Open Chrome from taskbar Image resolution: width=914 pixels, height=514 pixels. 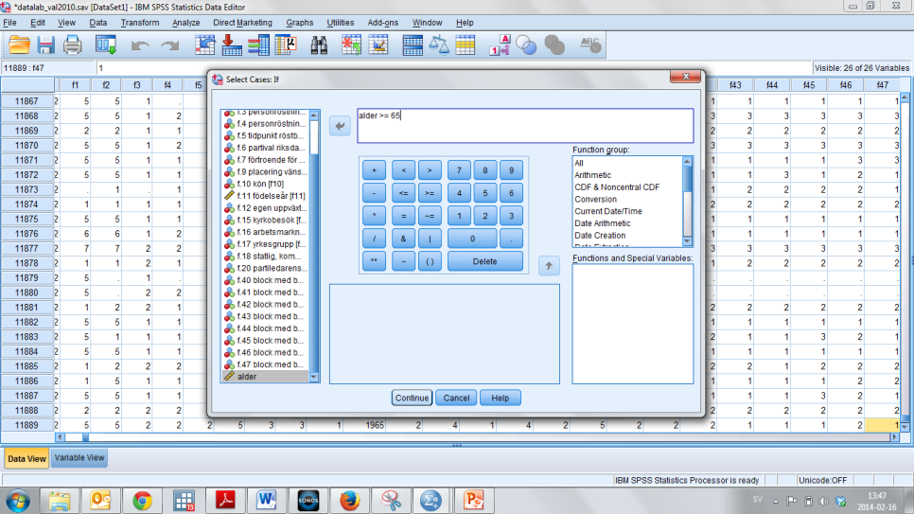(x=142, y=501)
